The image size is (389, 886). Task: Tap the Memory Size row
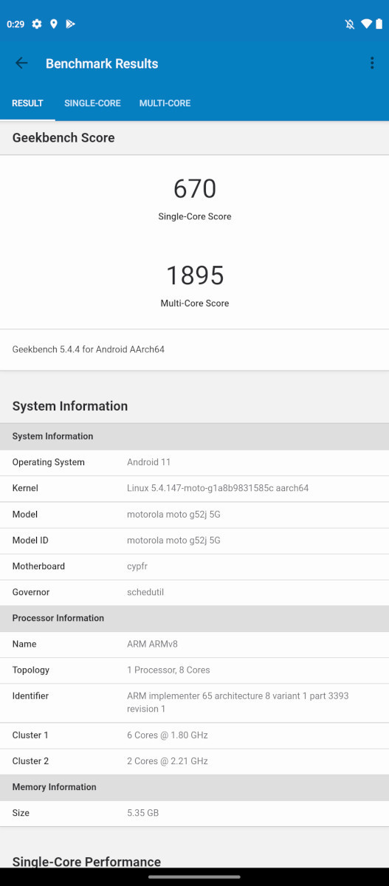coord(194,813)
